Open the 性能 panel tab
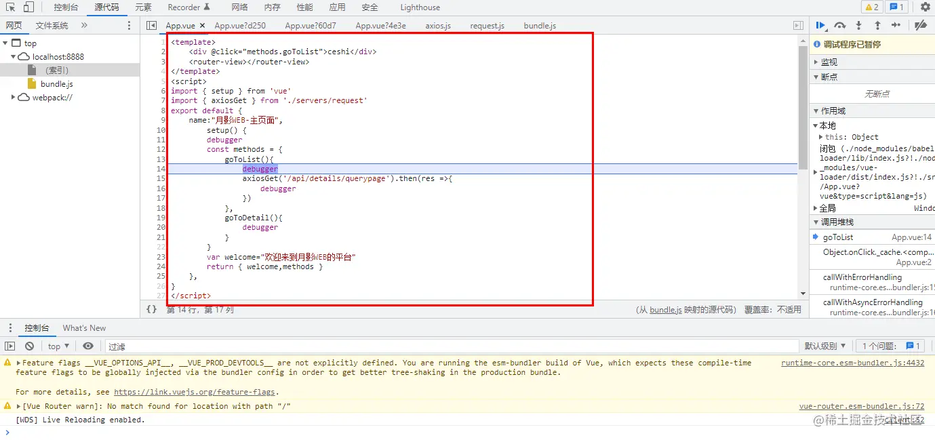The width and height of the screenshot is (935, 440). click(304, 7)
